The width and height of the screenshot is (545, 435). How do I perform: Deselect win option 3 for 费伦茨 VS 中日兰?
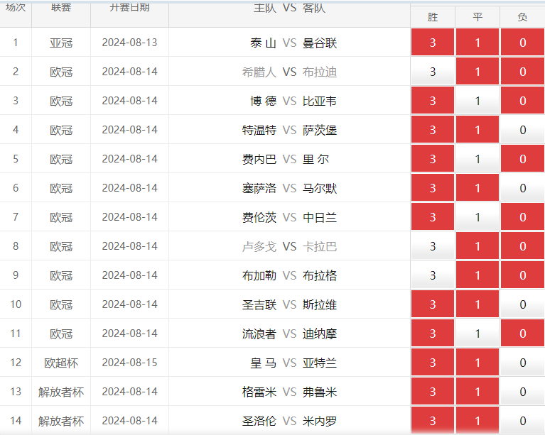[x=433, y=217]
